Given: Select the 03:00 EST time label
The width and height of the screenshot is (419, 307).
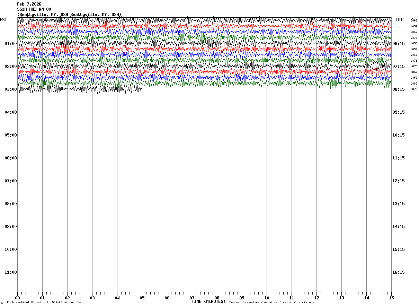Looking at the screenshot, I should pyautogui.click(x=11, y=89).
